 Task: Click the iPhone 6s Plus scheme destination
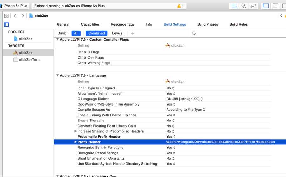(15, 6)
